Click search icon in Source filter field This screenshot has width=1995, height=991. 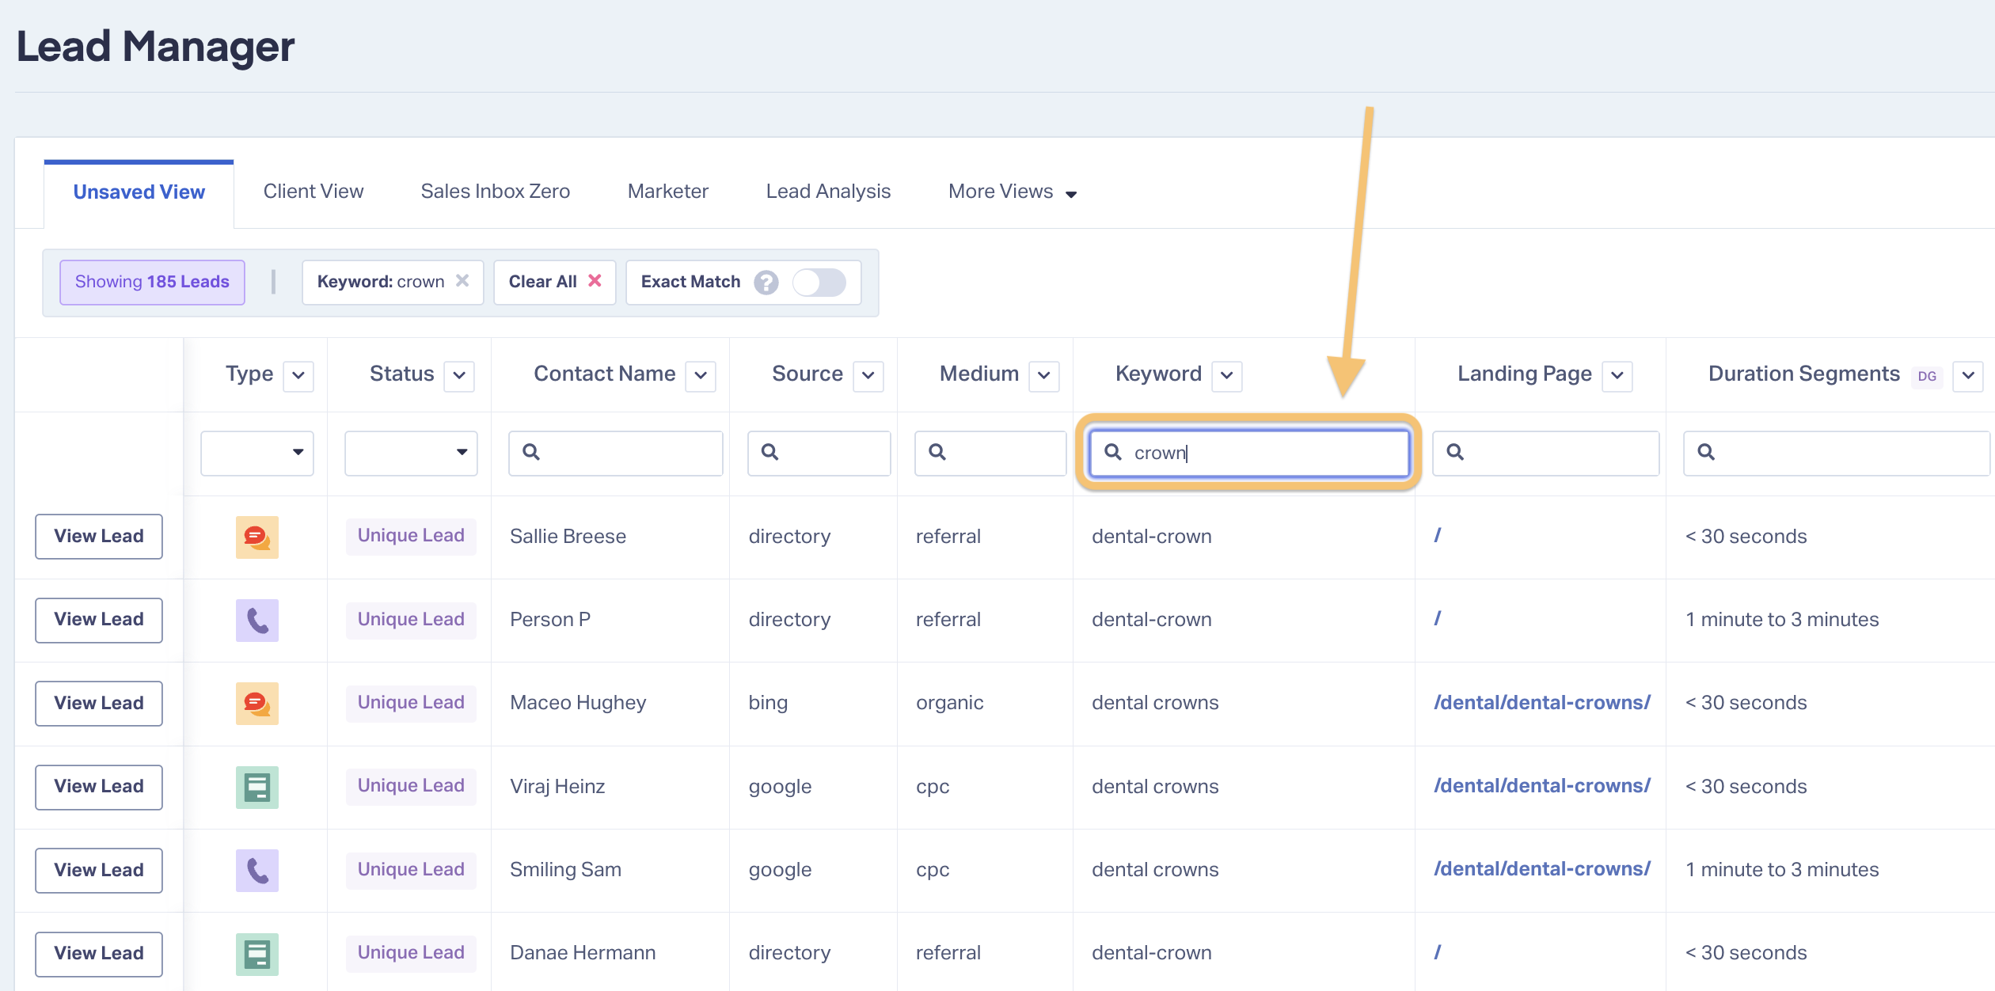pyautogui.click(x=769, y=452)
